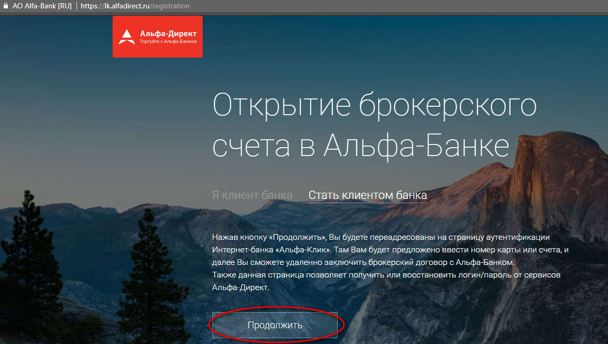Click the line starting Также данная страница

tap(386, 275)
